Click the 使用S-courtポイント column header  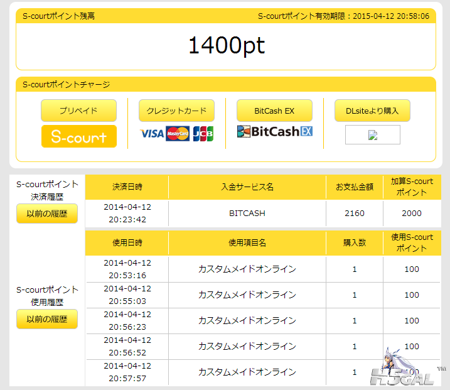click(412, 242)
